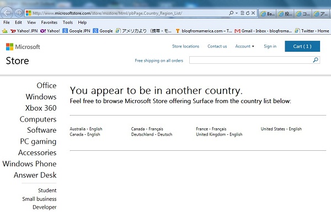Click the Stop (X) icon in address bar
This screenshot has height=213, width=331.
pyautogui.click(x=253, y=13)
